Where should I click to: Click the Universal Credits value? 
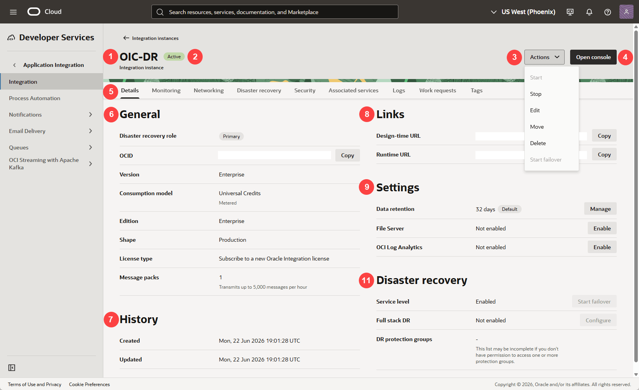pyautogui.click(x=239, y=193)
